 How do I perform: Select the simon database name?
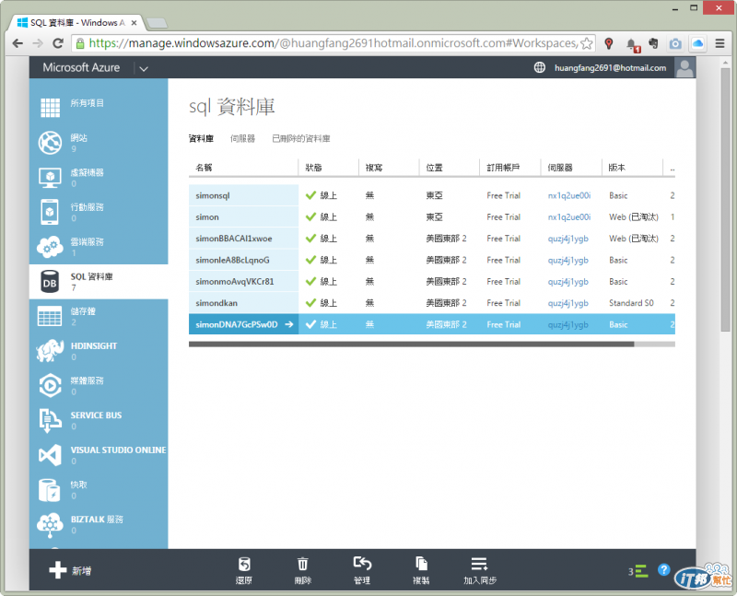pyautogui.click(x=207, y=217)
